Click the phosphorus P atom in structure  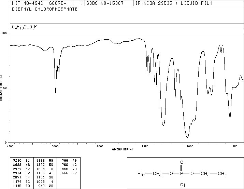pyautogui.click(x=181, y=174)
